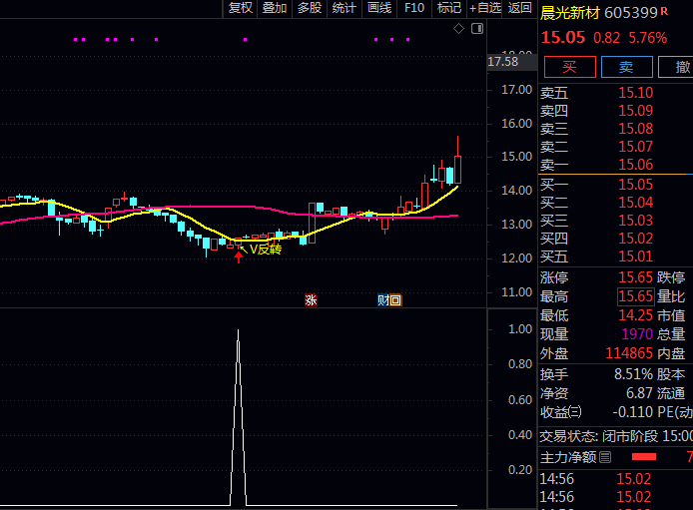Select 卖三 price 15.08

click(635, 129)
